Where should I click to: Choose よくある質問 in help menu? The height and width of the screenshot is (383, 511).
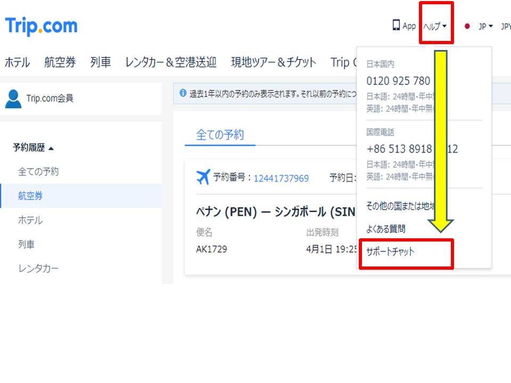click(x=385, y=229)
